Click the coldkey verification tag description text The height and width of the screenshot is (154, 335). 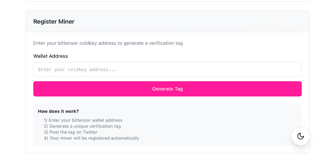tap(108, 43)
